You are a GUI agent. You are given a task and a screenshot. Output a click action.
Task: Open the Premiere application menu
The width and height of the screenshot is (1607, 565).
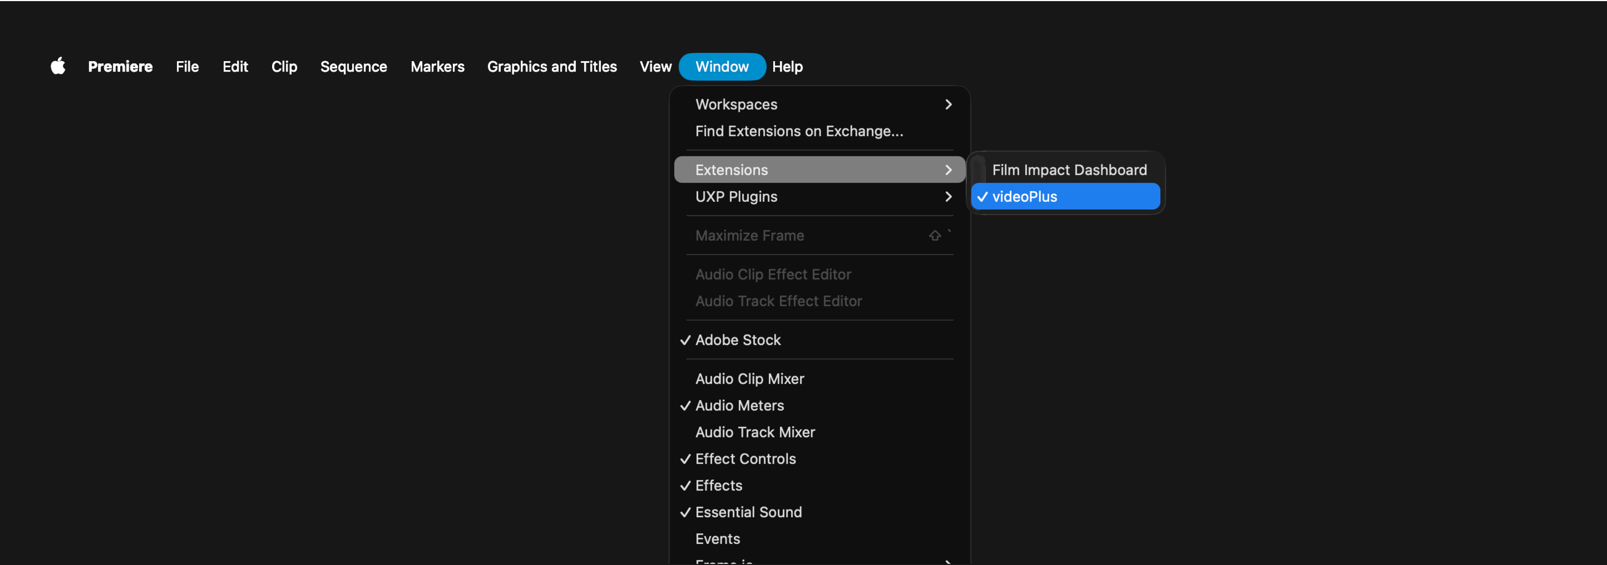click(x=120, y=67)
